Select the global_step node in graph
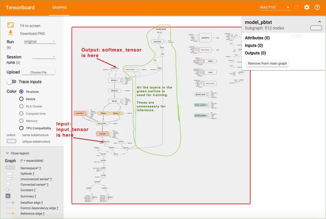The height and width of the screenshot is (219, 326). click(x=201, y=94)
